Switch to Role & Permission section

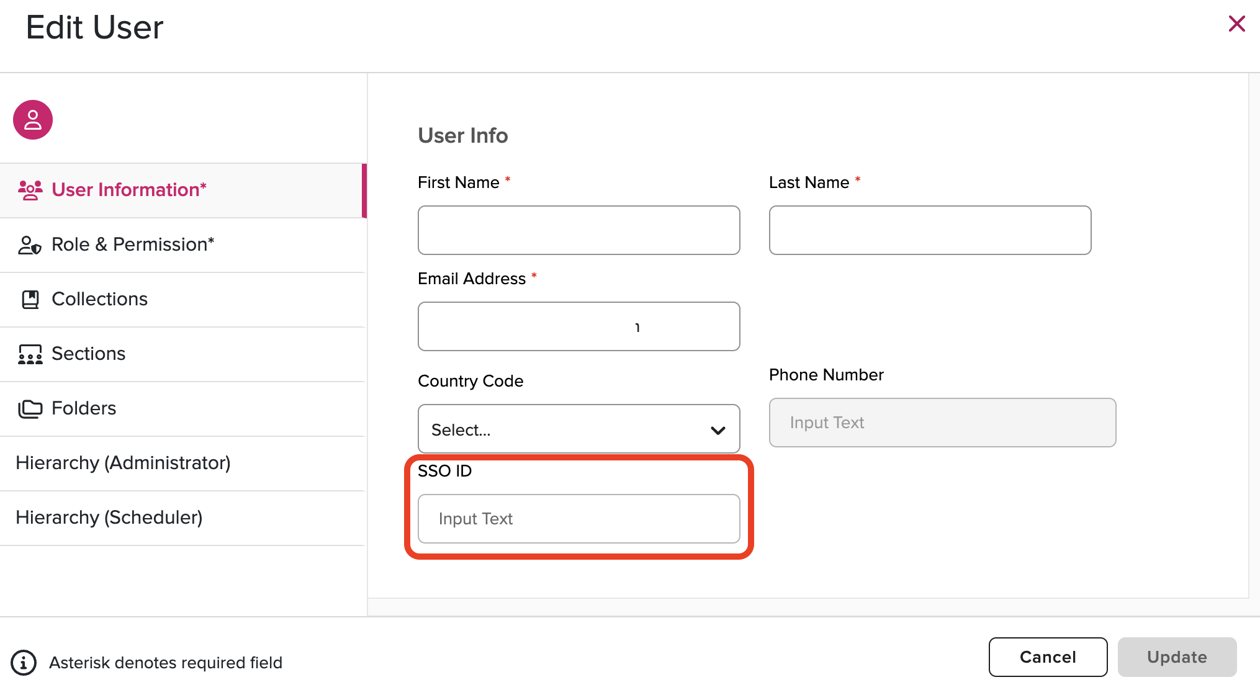click(133, 244)
